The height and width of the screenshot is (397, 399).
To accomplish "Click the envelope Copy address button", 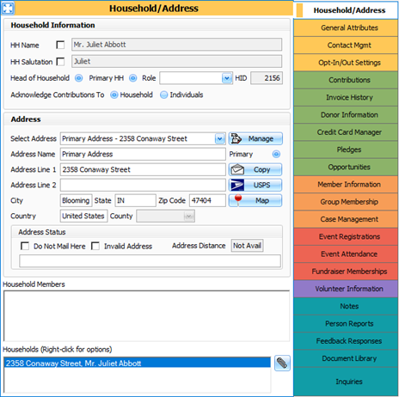I will pyautogui.click(x=255, y=169).
